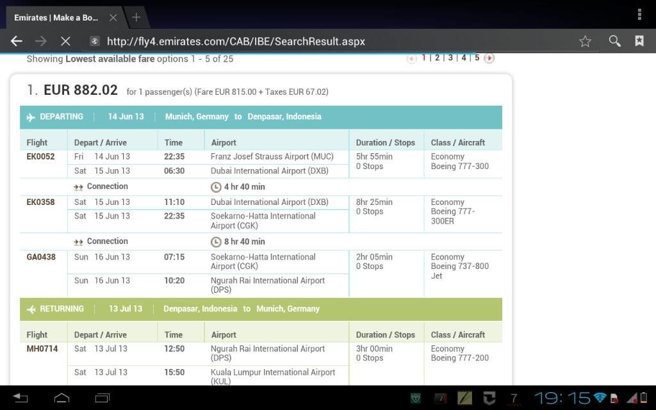The image size is (656, 410).
Task: Select flight number EK0358
Action: coord(40,202)
